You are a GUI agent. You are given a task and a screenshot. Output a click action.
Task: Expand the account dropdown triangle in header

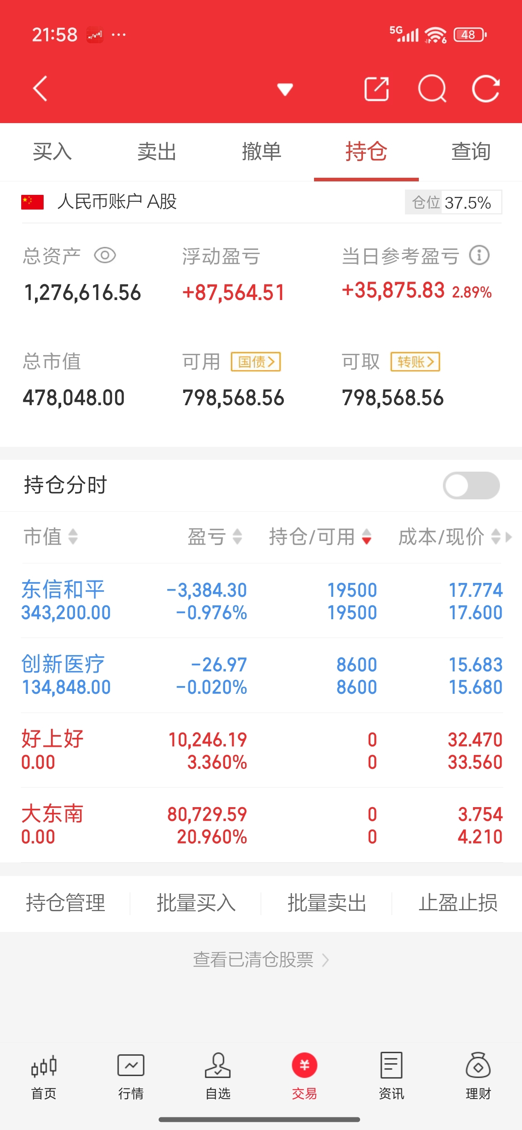285,89
